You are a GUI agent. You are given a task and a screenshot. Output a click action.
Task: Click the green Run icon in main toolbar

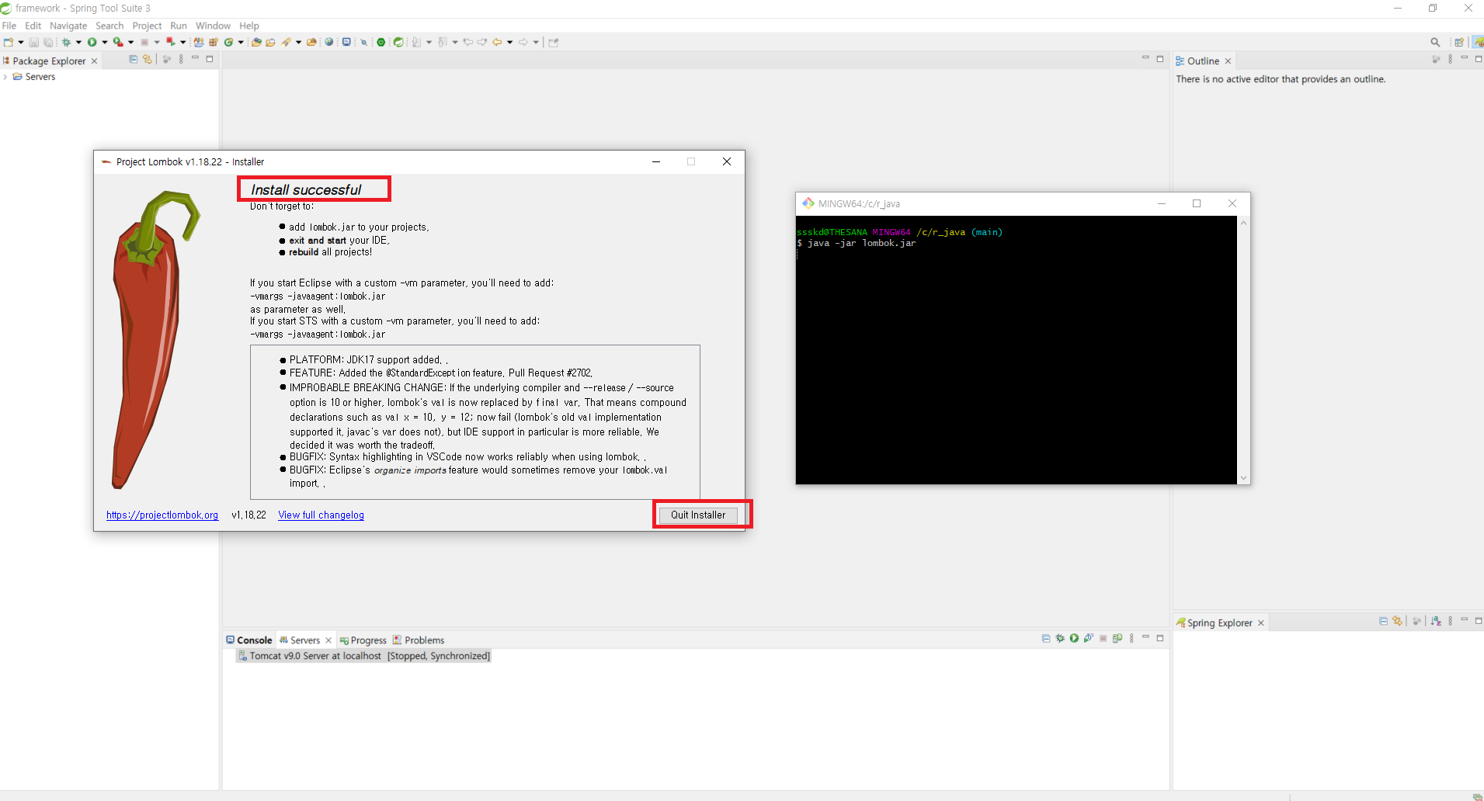tap(92, 42)
